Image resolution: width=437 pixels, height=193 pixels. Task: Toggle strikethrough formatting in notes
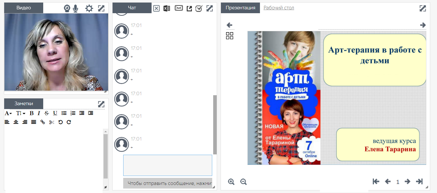point(46,113)
